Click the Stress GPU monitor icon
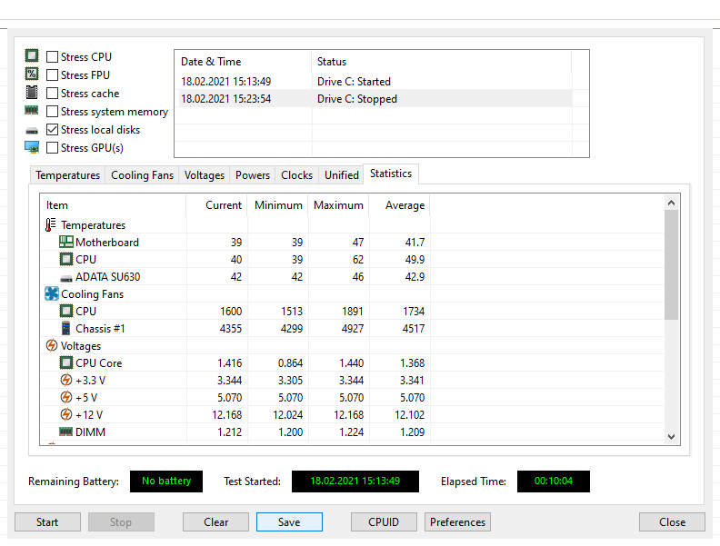 32,147
